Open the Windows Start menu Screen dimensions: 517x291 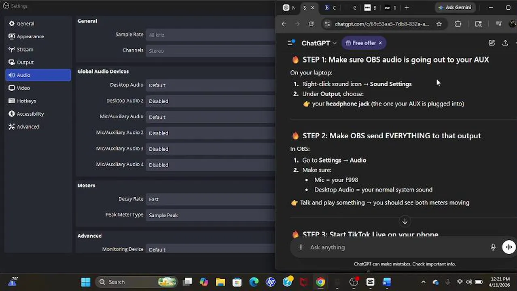[x=86, y=282]
